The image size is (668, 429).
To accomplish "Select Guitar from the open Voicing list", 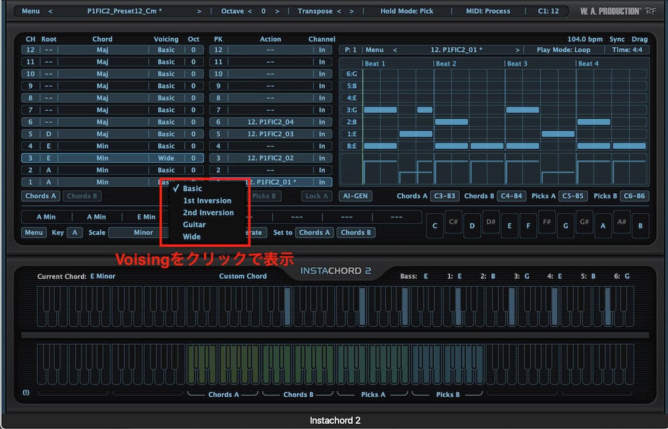I will 196,224.
